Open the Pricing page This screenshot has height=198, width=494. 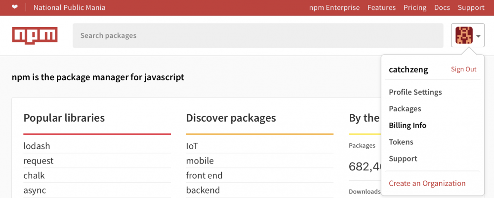tap(415, 7)
